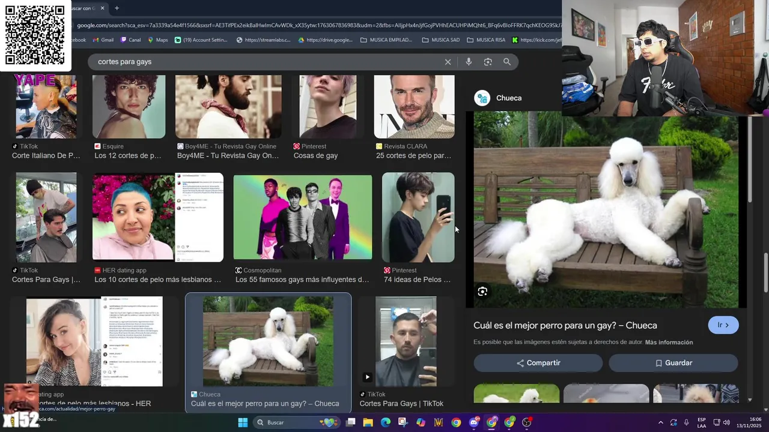Image resolution: width=769 pixels, height=432 pixels.
Task: Select the Boy4ME bearded man thumbnail
Action: pos(228,107)
